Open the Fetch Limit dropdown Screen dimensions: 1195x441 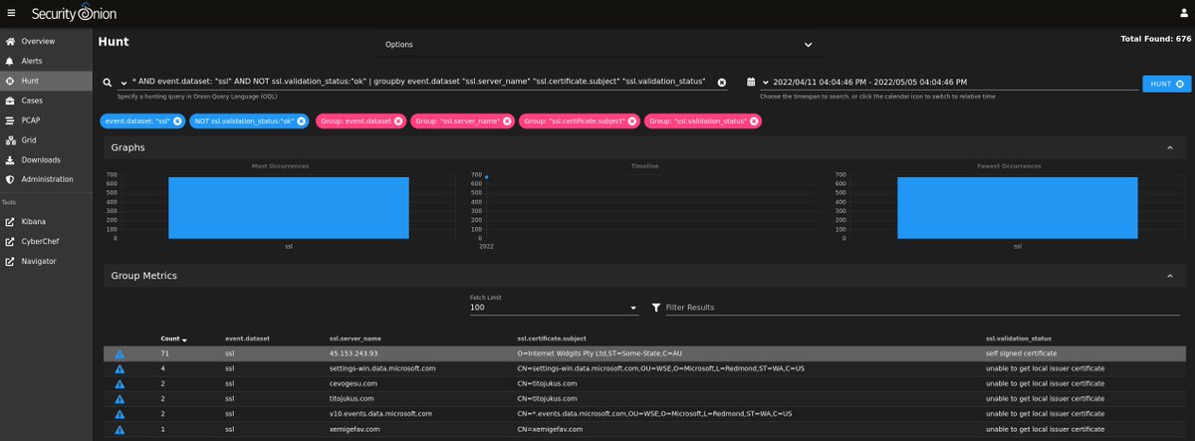point(554,308)
